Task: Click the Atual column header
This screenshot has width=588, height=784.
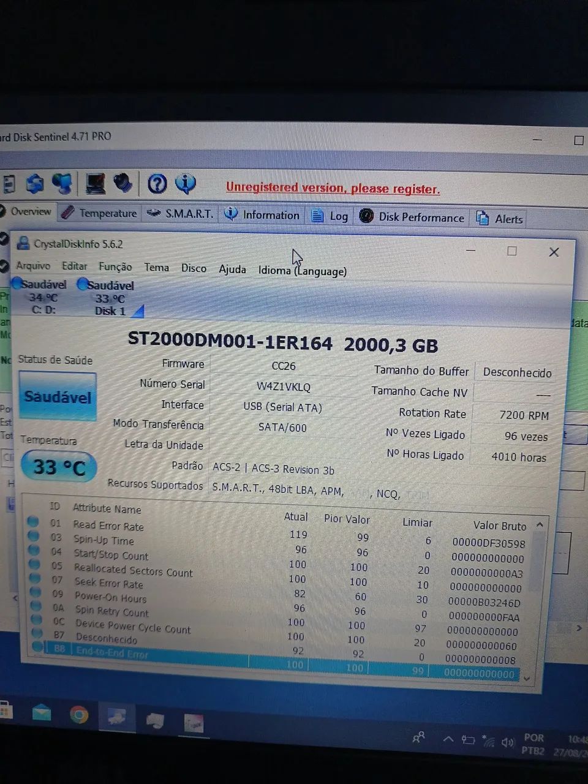Action: (x=295, y=517)
